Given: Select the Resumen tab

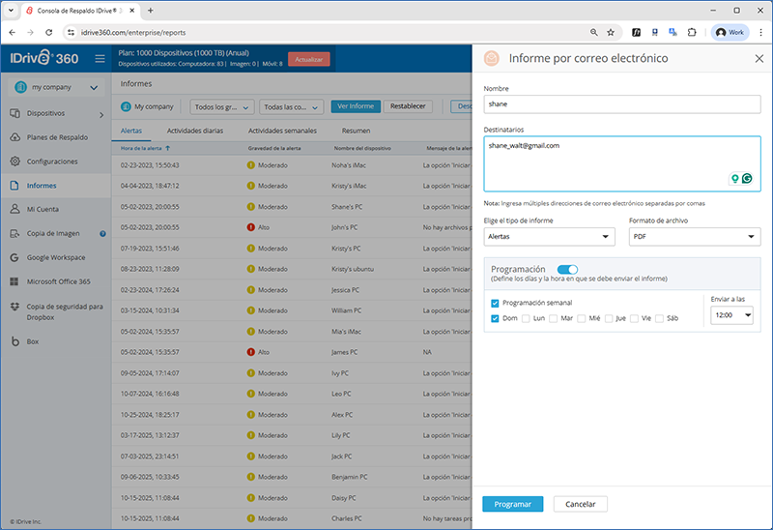Looking at the screenshot, I should (x=356, y=130).
